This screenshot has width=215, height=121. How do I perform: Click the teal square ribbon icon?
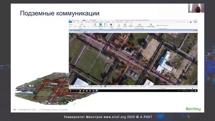click(x=100, y=25)
